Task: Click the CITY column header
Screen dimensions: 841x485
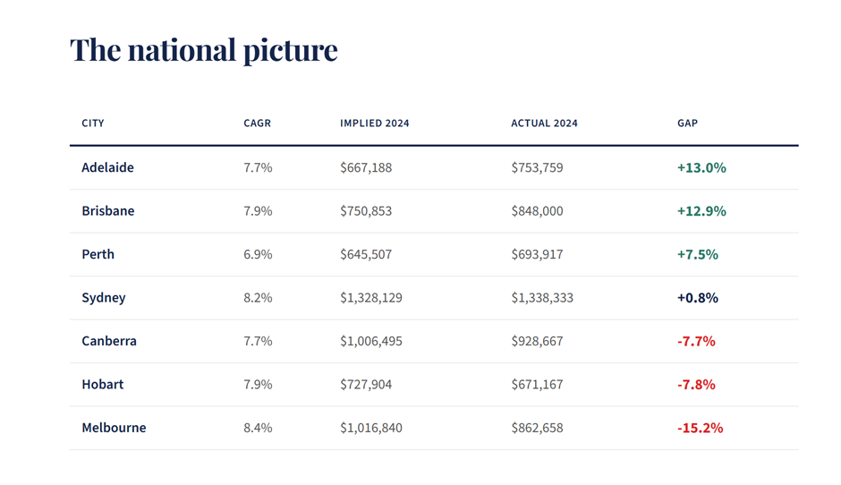Action: click(x=93, y=123)
